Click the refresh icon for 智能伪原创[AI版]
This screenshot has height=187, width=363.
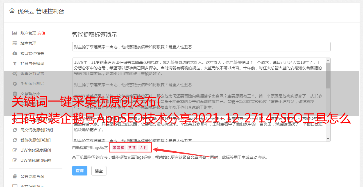(15, 140)
